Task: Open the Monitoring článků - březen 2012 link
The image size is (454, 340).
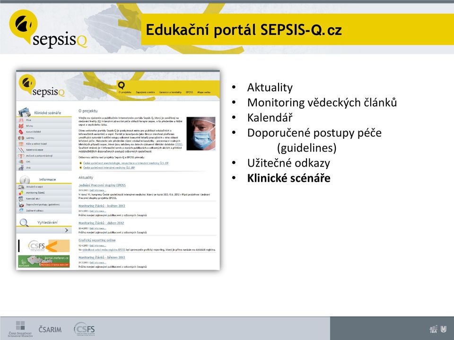Action: coord(102,257)
